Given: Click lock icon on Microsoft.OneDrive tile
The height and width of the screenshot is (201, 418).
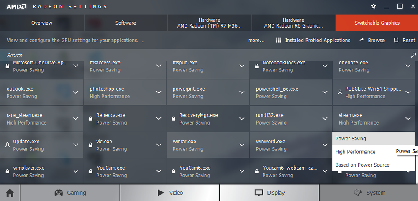Looking at the screenshot, I should [x=8, y=66].
